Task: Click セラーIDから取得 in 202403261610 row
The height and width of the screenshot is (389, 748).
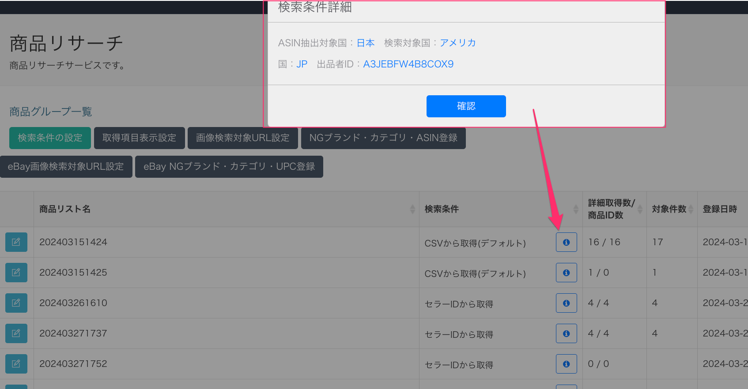Action: pyautogui.click(x=459, y=304)
